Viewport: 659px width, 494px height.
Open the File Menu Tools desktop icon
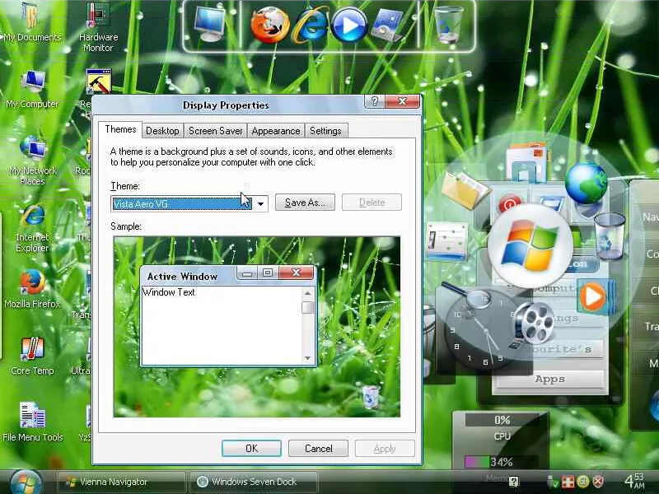point(32,422)
